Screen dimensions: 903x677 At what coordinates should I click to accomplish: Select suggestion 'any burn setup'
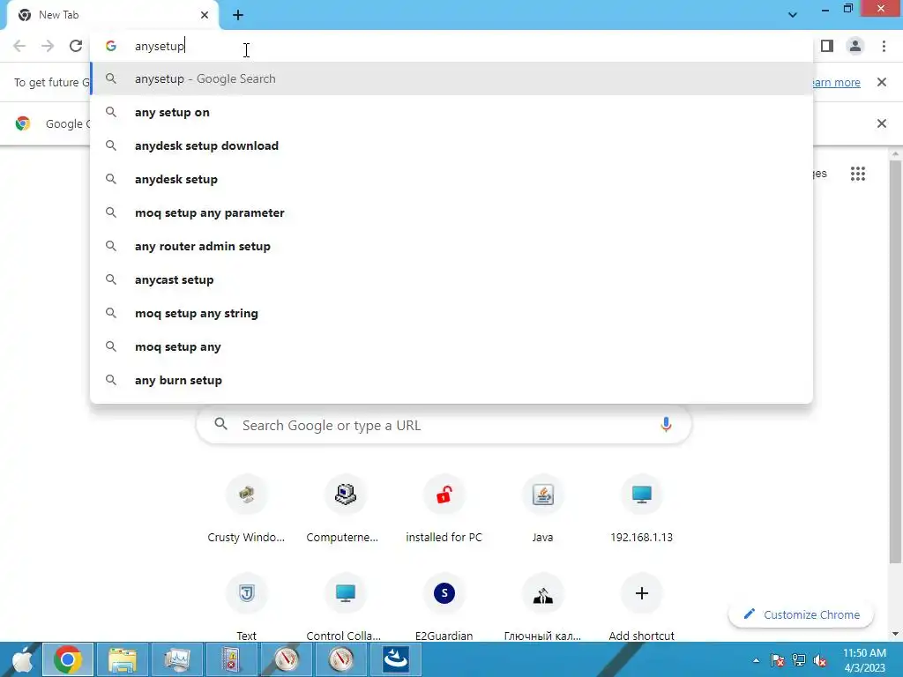[x=451, y=380]
